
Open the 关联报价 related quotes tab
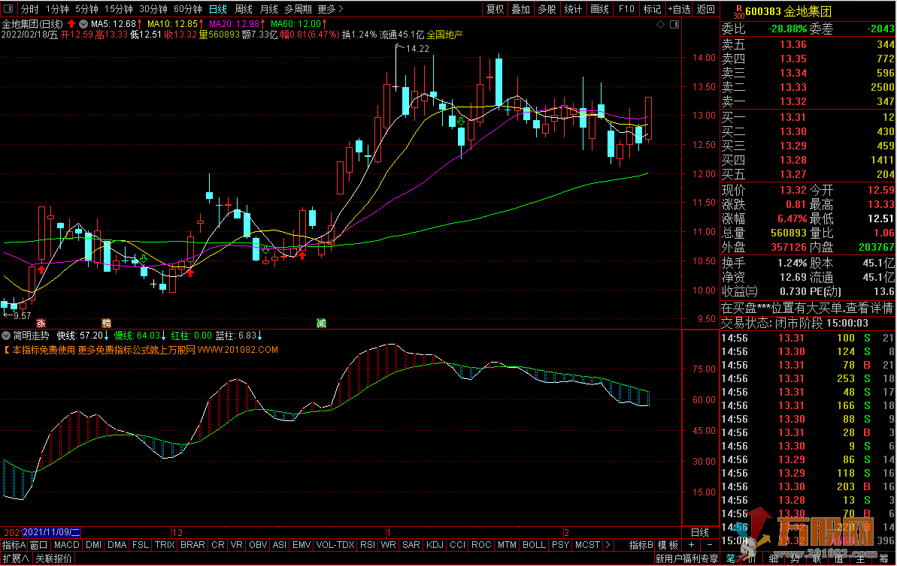54,558
